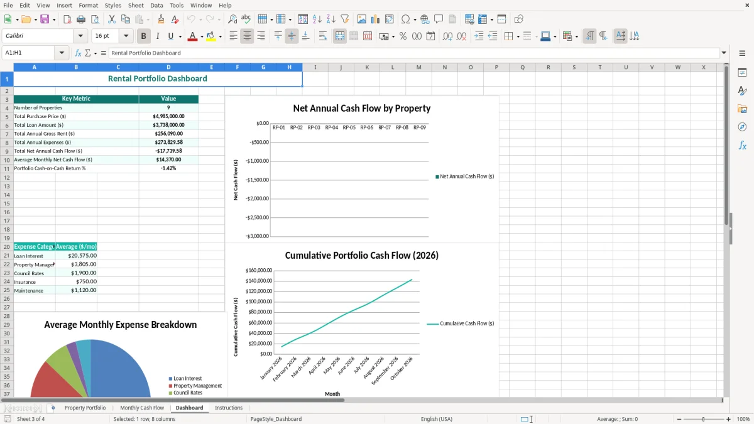Image resolution: width=754 pixels, height=424 pixels.
Task: Switch to the Monthly Cash Flow sheet tab
Action: [142, 408]
